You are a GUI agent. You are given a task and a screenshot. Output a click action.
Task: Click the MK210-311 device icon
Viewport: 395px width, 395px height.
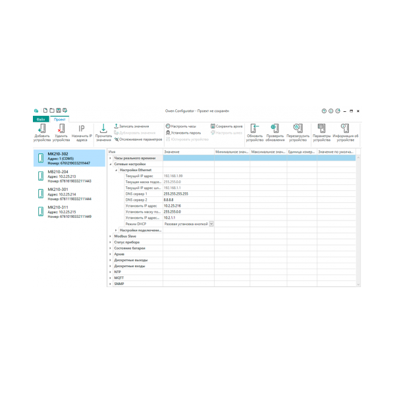41,211
